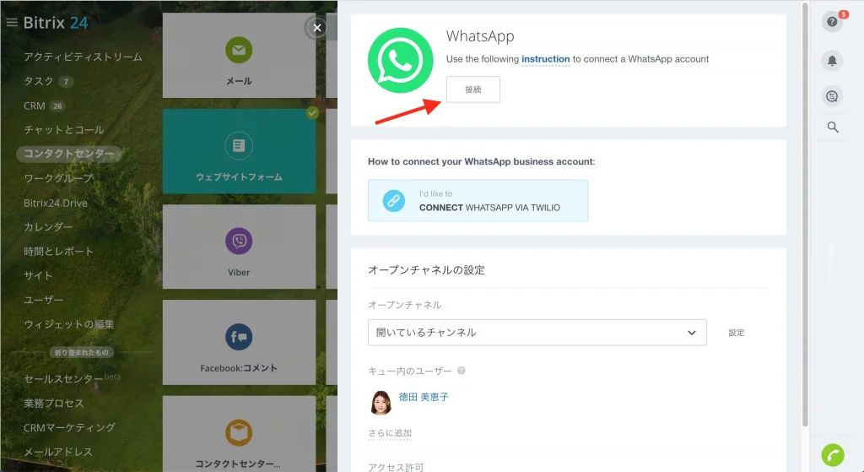
Task: Expand the 開いているチャンネル dropdown
Action: pos(537,333)
